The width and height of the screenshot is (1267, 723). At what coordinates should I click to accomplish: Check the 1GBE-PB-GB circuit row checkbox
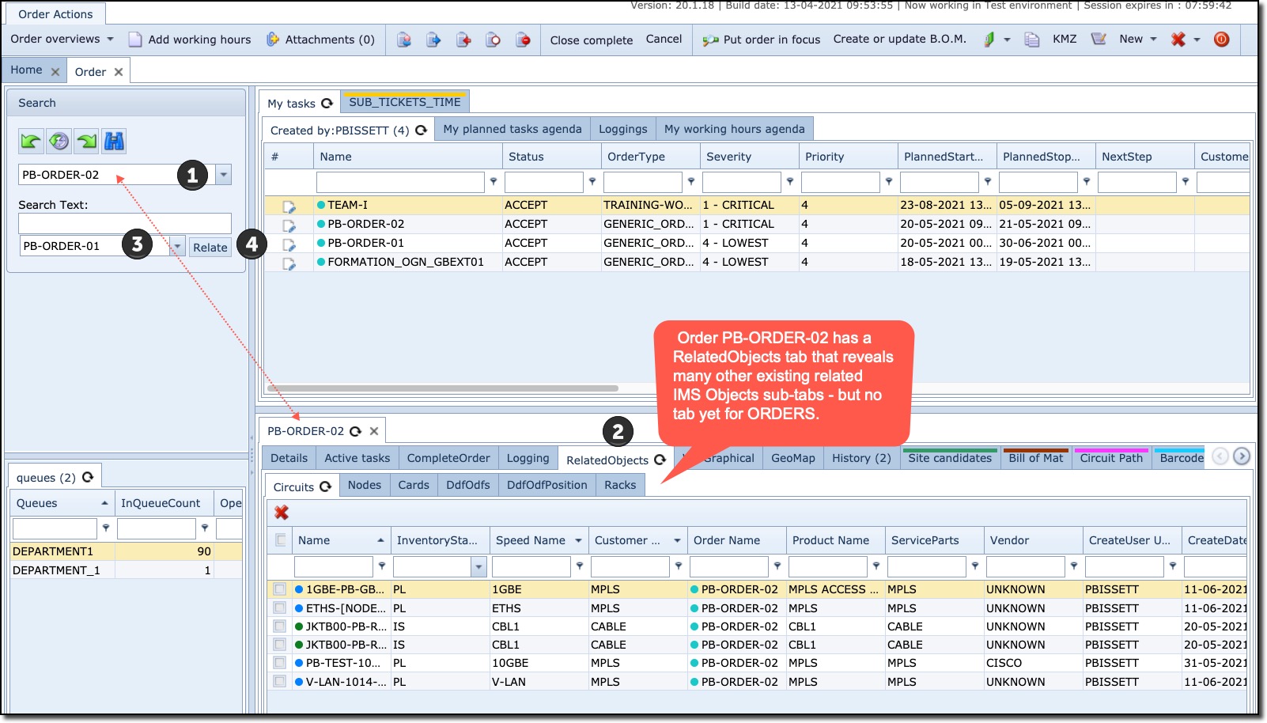[279, 589]
